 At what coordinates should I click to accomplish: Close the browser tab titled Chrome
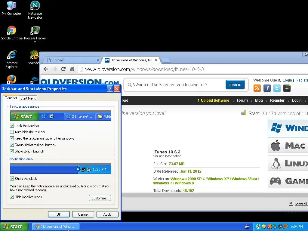point(98,60)
